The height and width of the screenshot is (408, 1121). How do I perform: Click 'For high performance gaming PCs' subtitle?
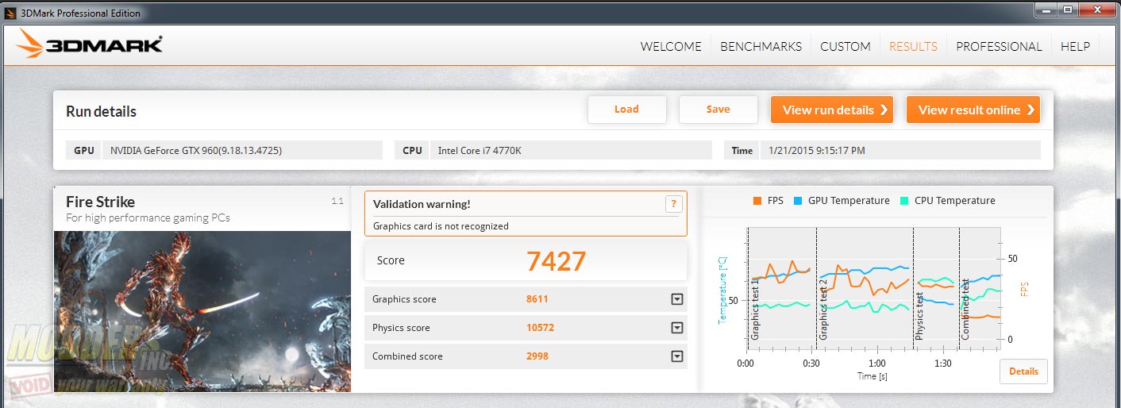tap(148, 217)
